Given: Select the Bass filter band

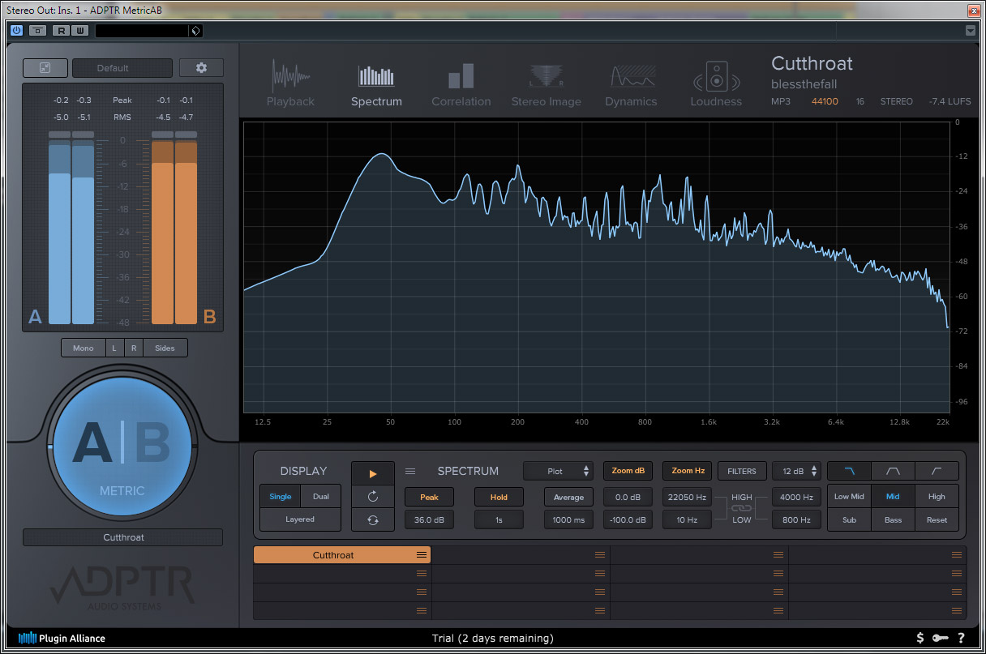Looking at the screenshot, I should pyautogui.click(x=893, y=519).
